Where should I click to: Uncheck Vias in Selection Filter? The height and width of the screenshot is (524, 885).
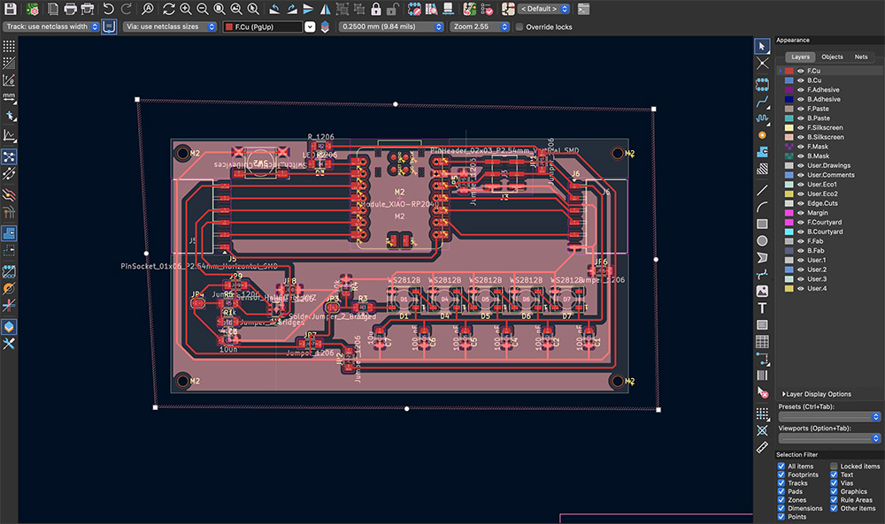tap(834, 482)
